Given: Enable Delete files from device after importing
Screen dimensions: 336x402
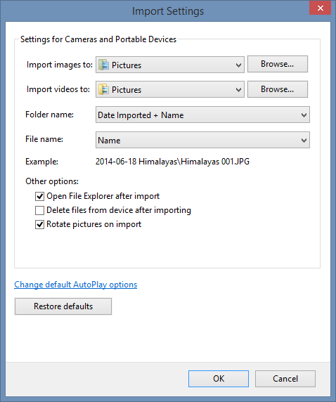Looking at the screenshot, I should (x=39, y=210).
